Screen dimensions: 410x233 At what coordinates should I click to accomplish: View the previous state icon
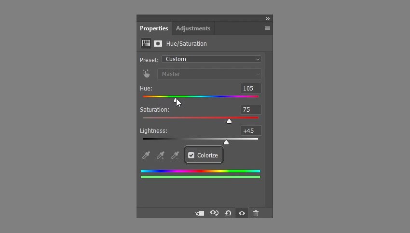tap(214, 213)
